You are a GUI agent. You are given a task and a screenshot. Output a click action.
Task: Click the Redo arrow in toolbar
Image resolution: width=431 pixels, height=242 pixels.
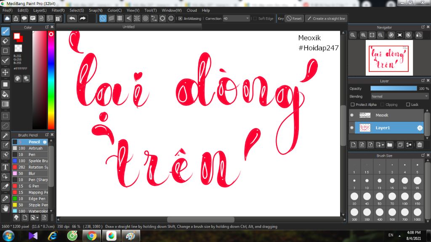pos(82,18)
